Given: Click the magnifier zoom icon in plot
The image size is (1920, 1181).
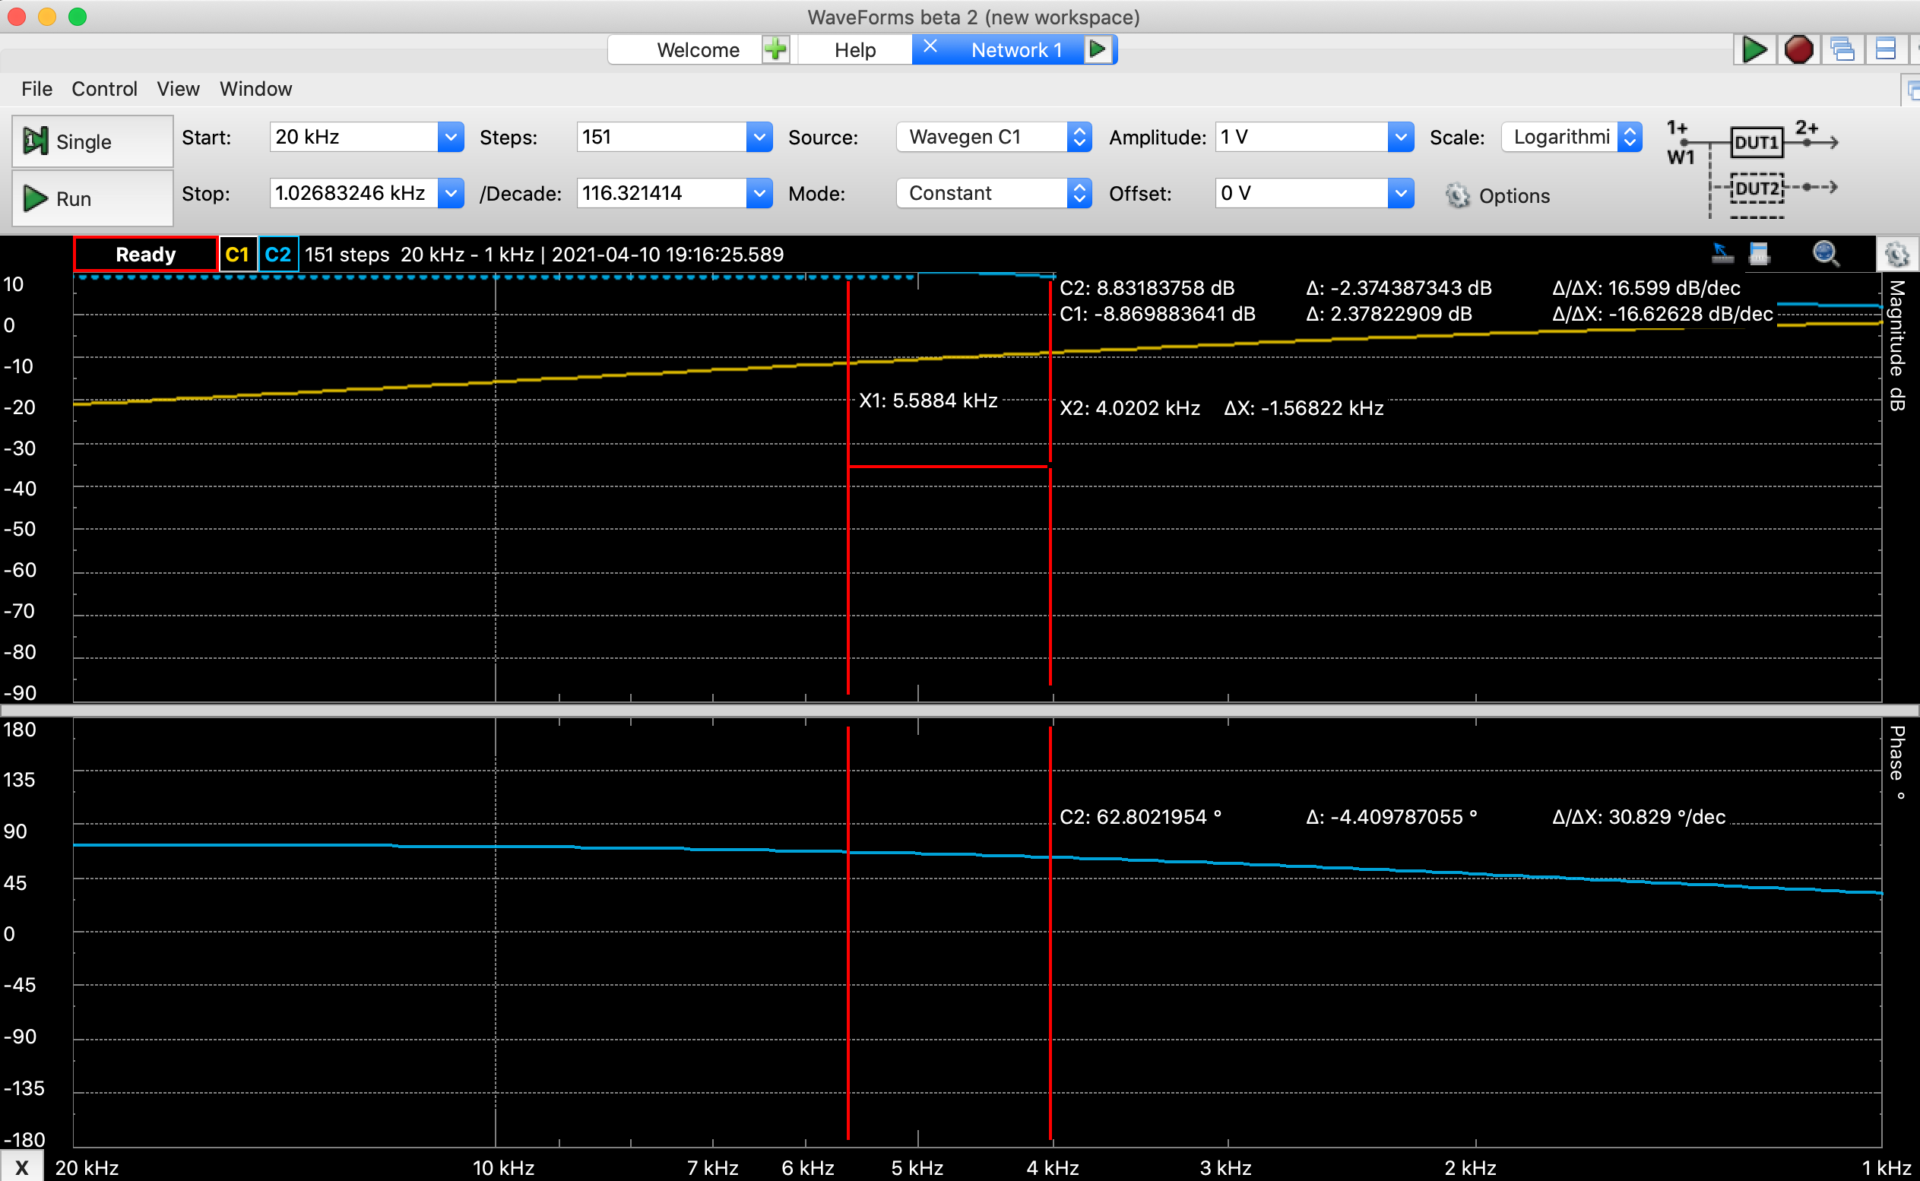Looking at the screenshot, I should (x=1826, y=253).
